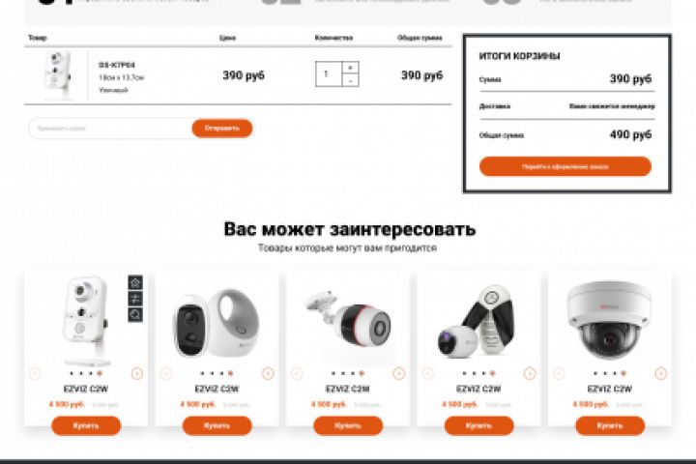Image resolution: width=696 pixels, height=464 pixels.
Task: Select first image dot on second product card
Action: pos(202,373)
